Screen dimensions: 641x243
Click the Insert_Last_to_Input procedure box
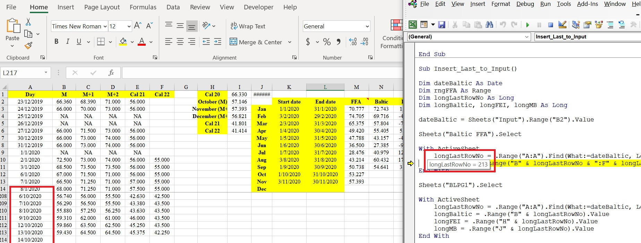(588, 37)
